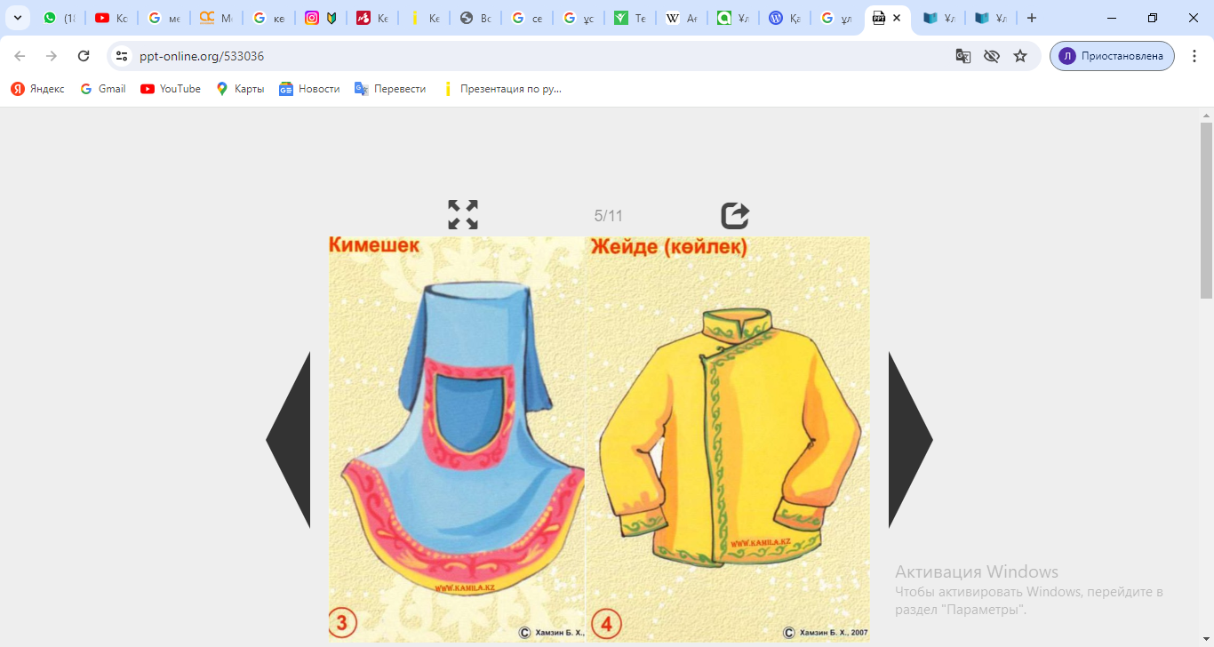Switch to the Google tab labeled "ұс"
Image resolution: width=1214 pixels, height=647 pixels.
[x=579, y=18]
